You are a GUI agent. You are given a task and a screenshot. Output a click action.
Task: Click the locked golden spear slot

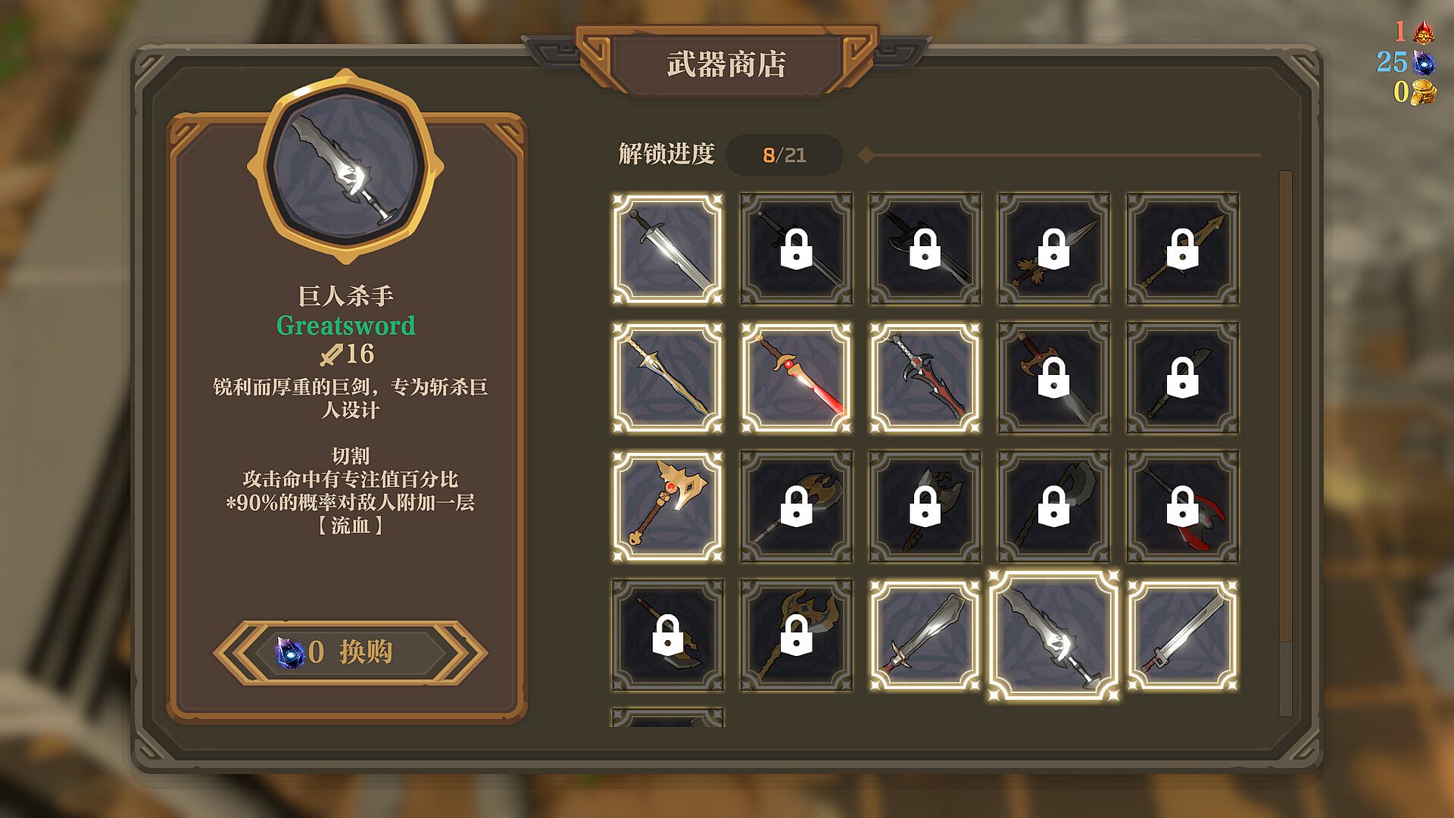pos(1182,248)
